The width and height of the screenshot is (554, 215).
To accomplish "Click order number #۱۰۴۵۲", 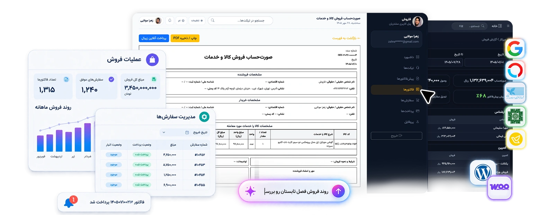I will coord(199,155).
